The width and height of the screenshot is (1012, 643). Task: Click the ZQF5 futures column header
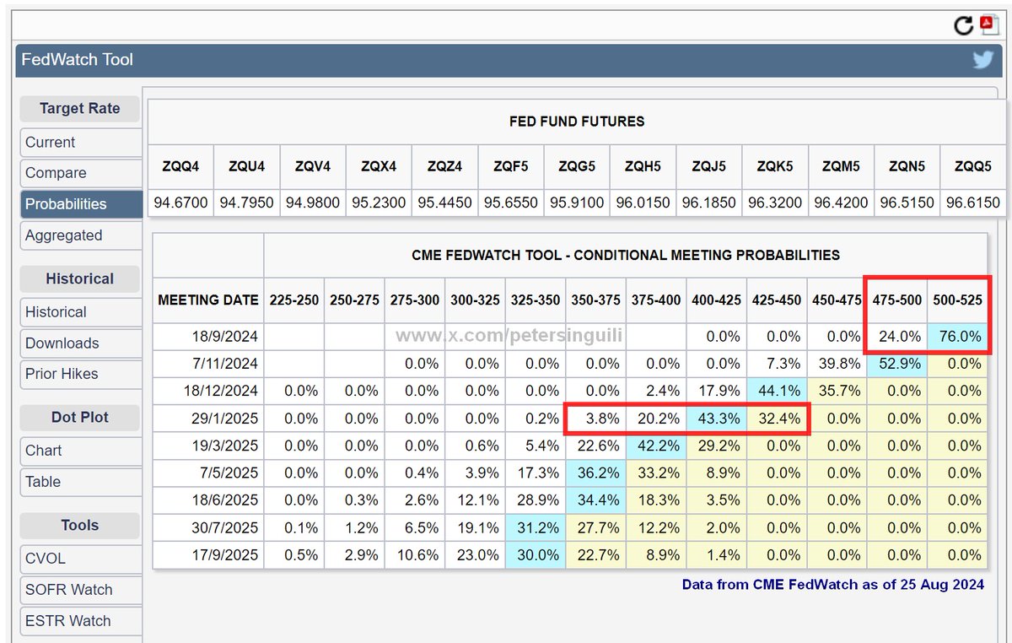pyautogui.click(x=511, y=166)
